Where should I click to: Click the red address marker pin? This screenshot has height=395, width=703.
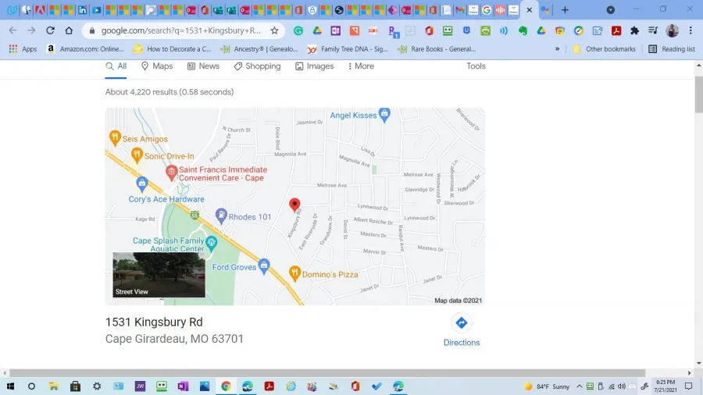pos(294,205)
